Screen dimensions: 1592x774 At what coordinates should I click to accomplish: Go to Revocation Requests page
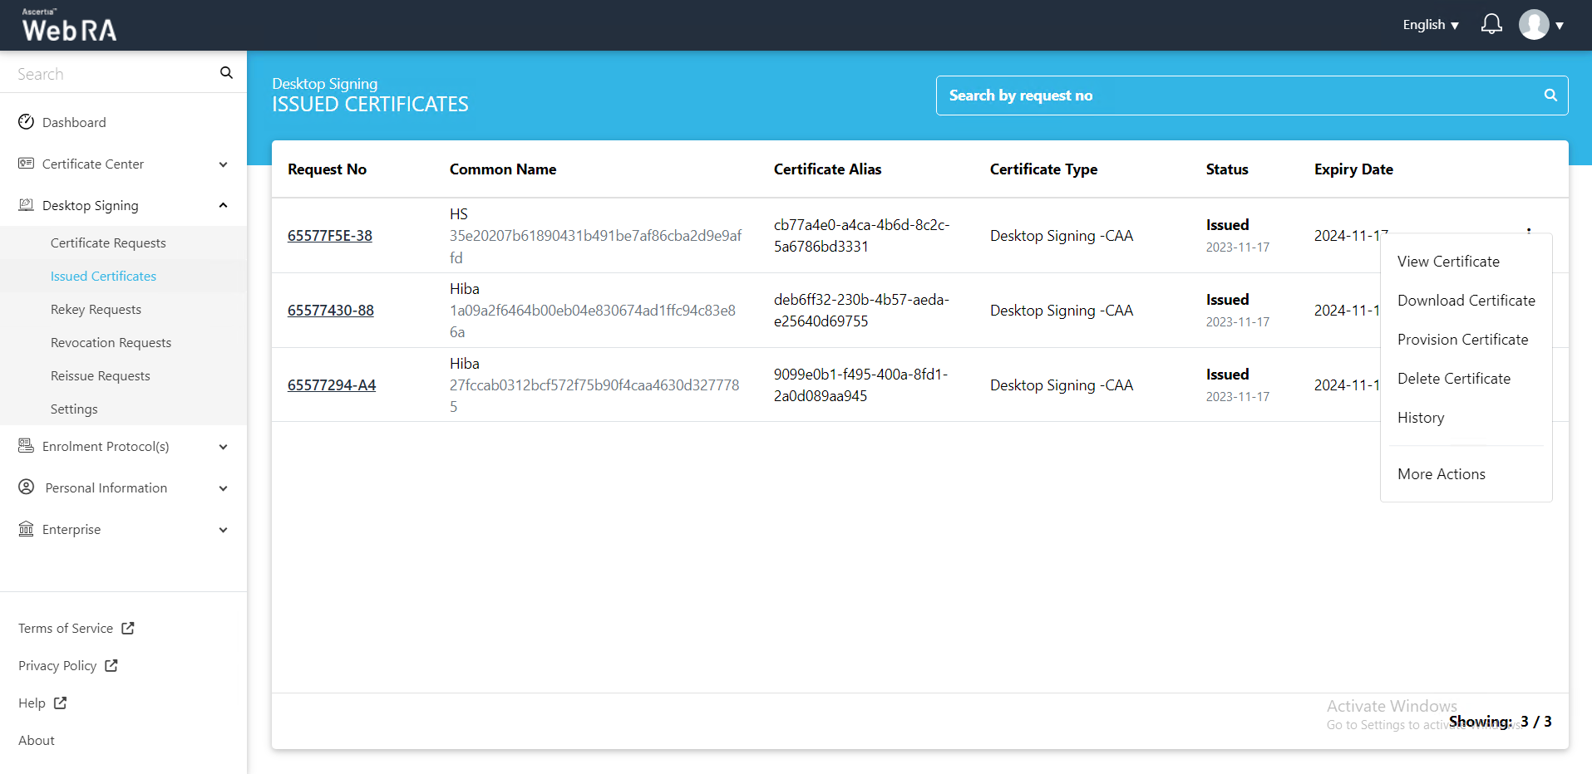click(111, 343)
